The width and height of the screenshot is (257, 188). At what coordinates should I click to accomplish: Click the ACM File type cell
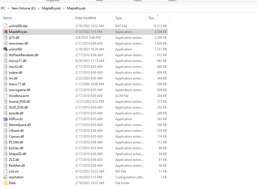coord(122,96)
